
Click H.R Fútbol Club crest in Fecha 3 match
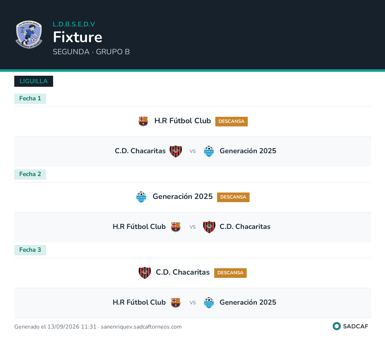pyautogui.click(x=176, y=302)
